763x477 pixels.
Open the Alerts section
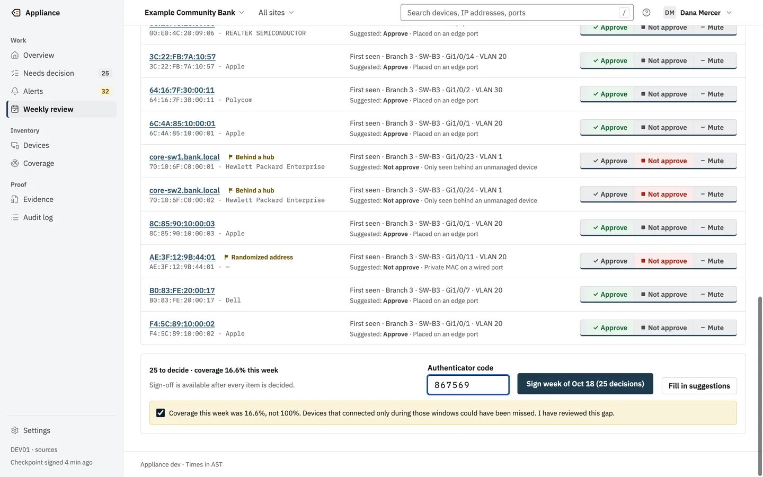[61, 91]
